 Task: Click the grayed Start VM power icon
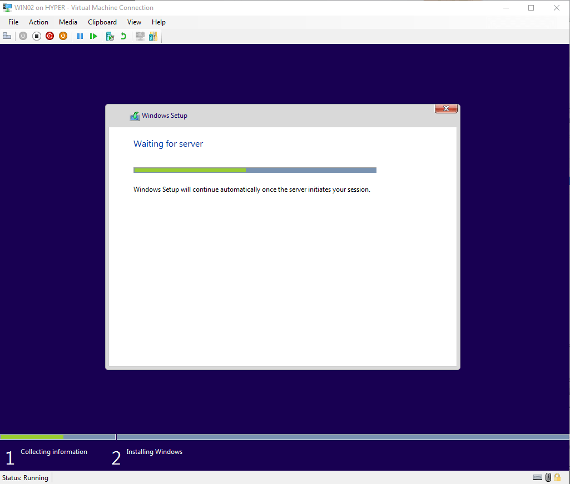tap(23, 36)
